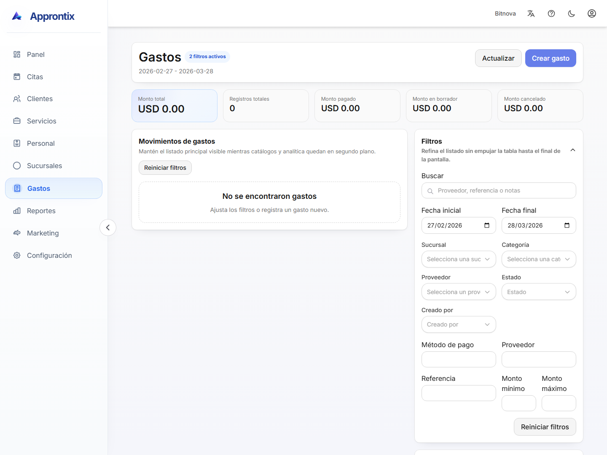Focus the Monto mínimo field

tap(519, 403)
